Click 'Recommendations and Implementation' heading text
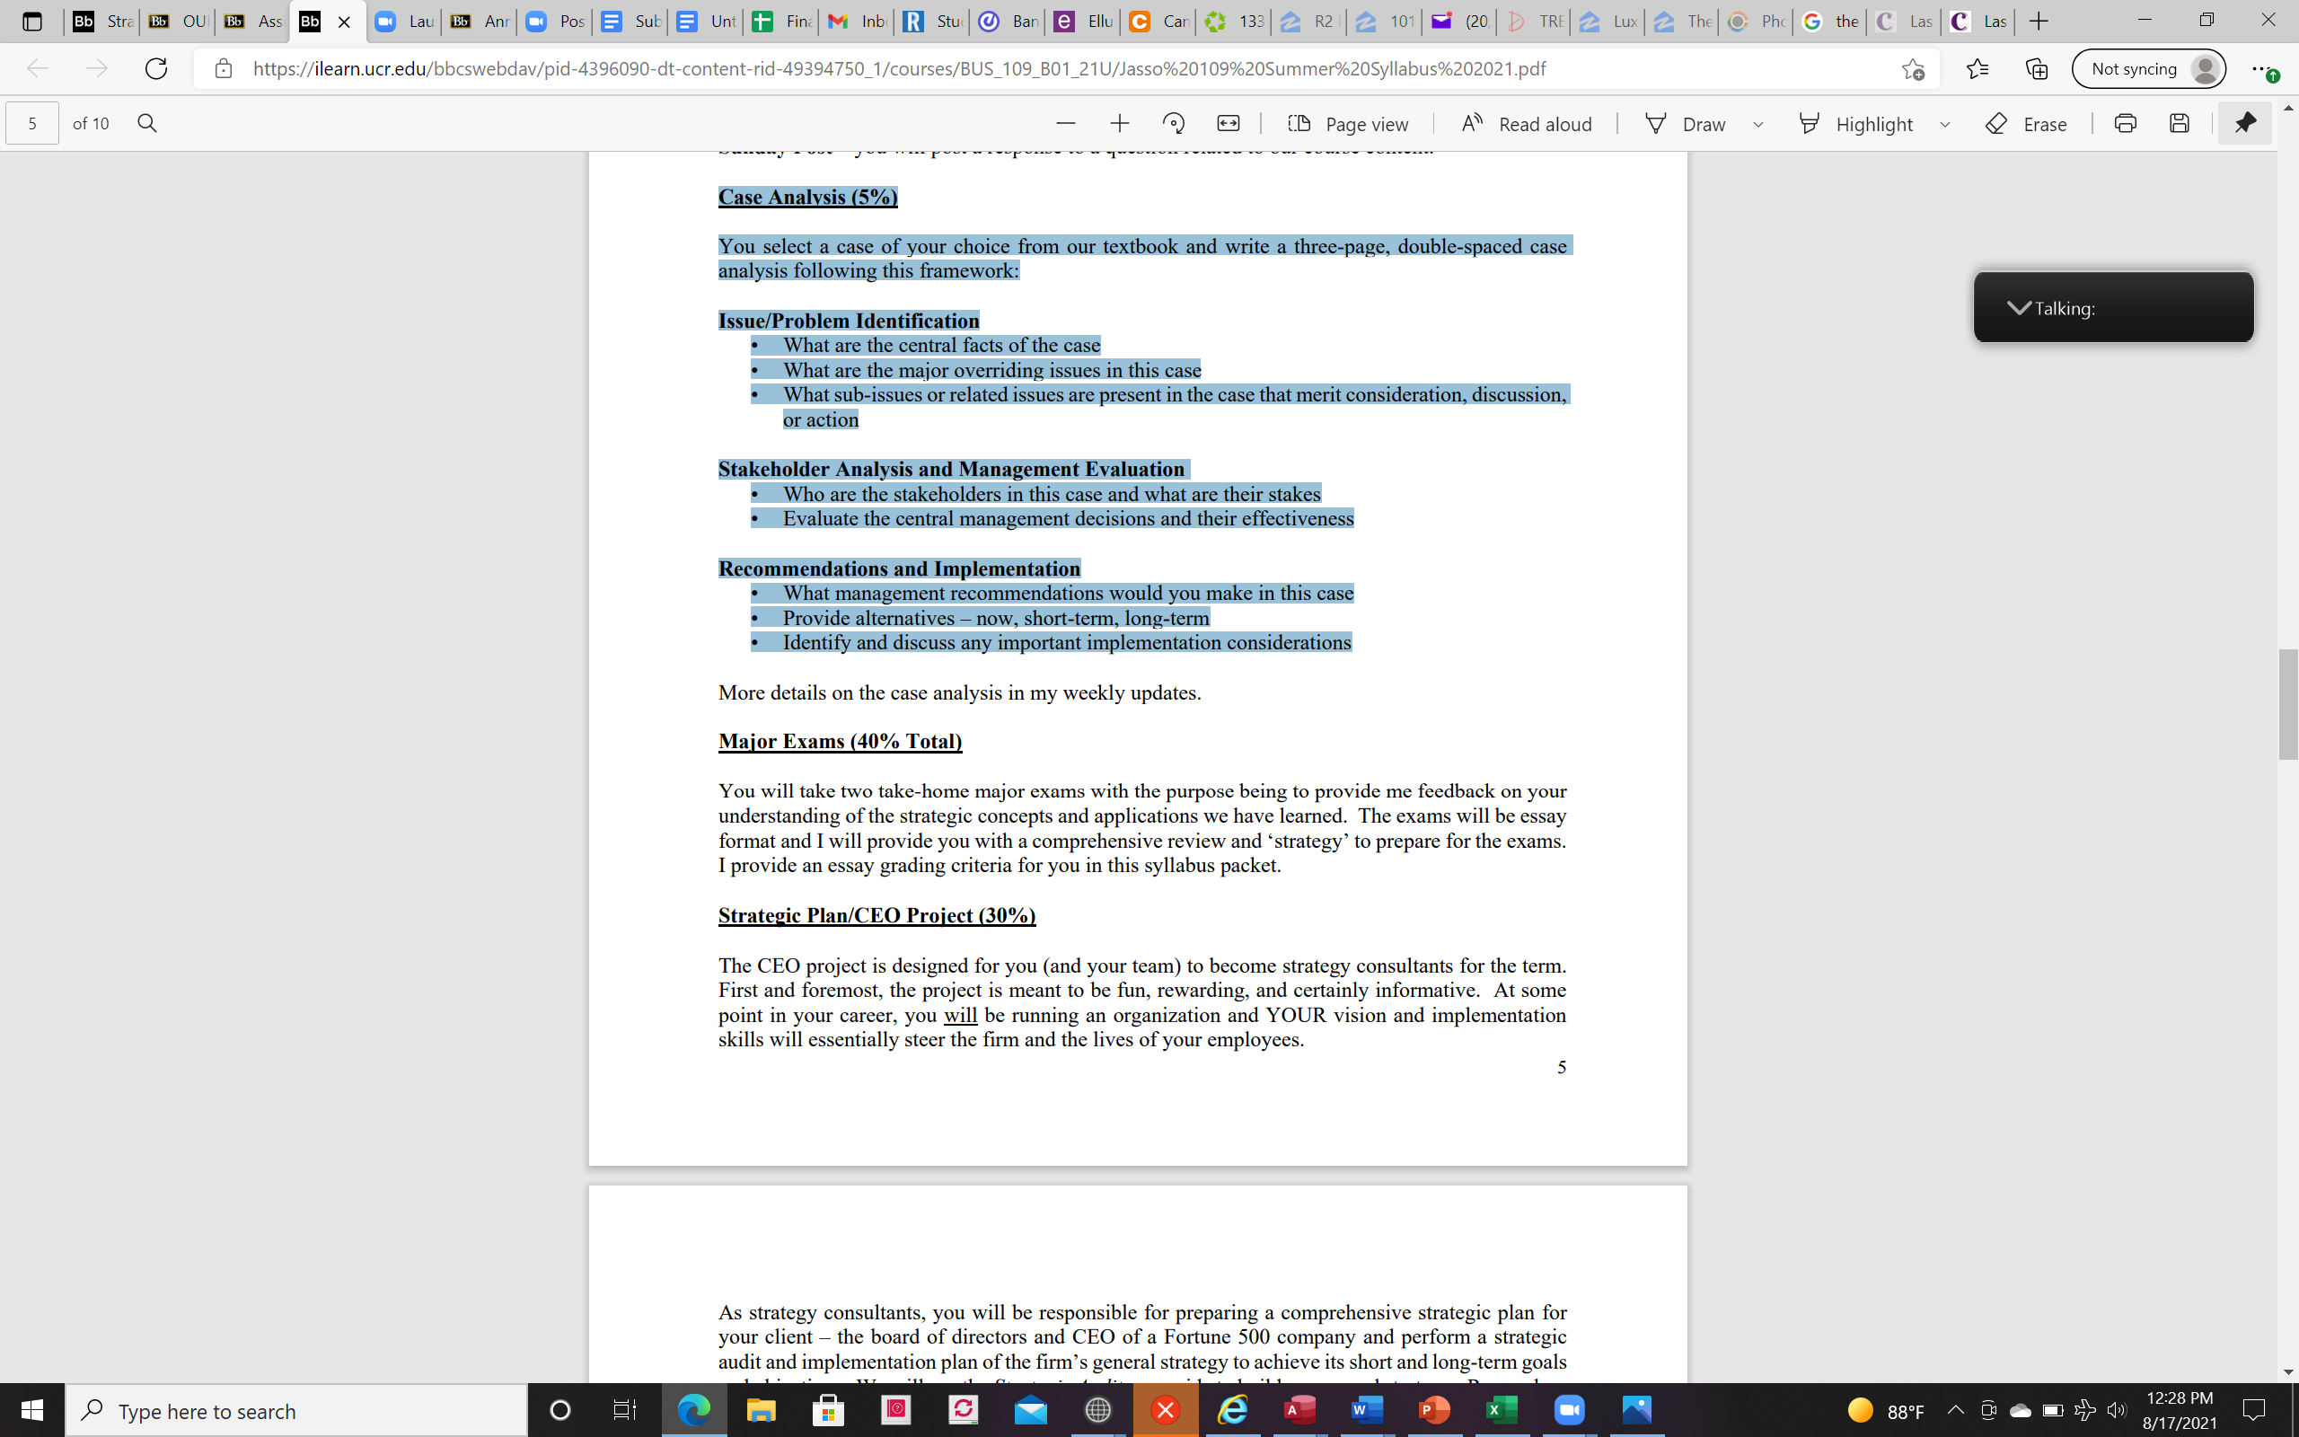The height and width of the screenshot is (1437, 2299). click(x=899, y=569)
